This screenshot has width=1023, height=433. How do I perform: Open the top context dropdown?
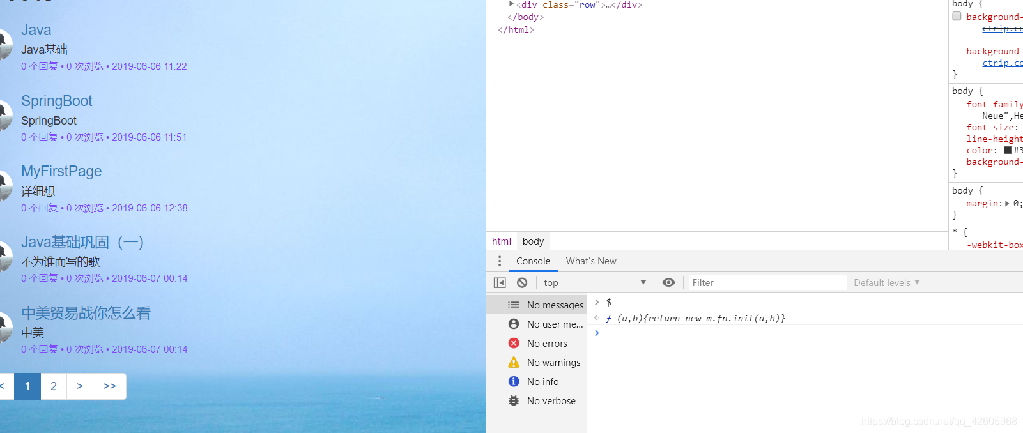tap(595, 283)
